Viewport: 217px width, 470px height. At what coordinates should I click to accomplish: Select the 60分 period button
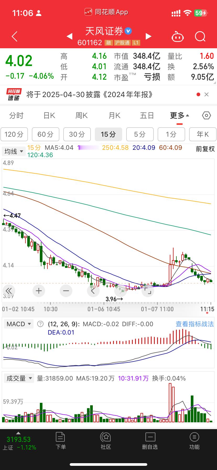click(46, 134)
